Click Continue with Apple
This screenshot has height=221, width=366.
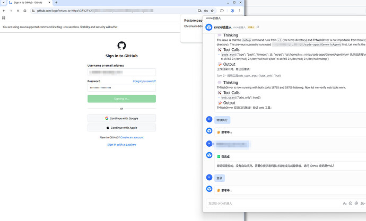121,128
